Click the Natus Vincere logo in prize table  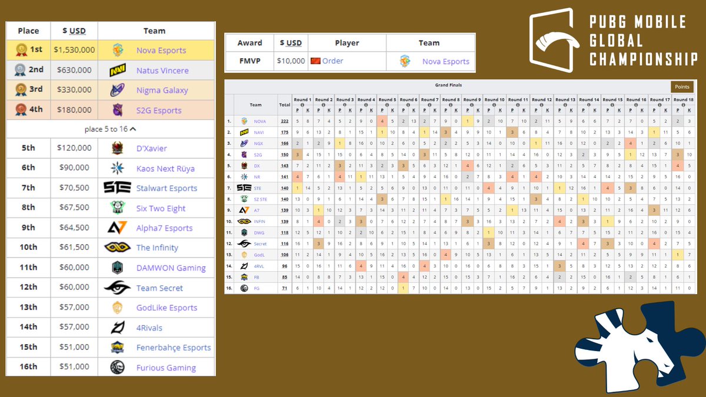118,71
